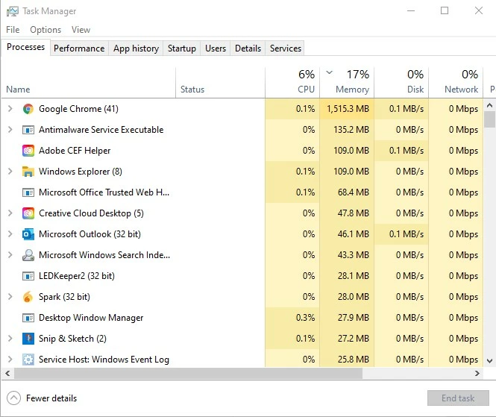
Task: Click the Creative Cloud Desktop icon
Action: [28, 213]
